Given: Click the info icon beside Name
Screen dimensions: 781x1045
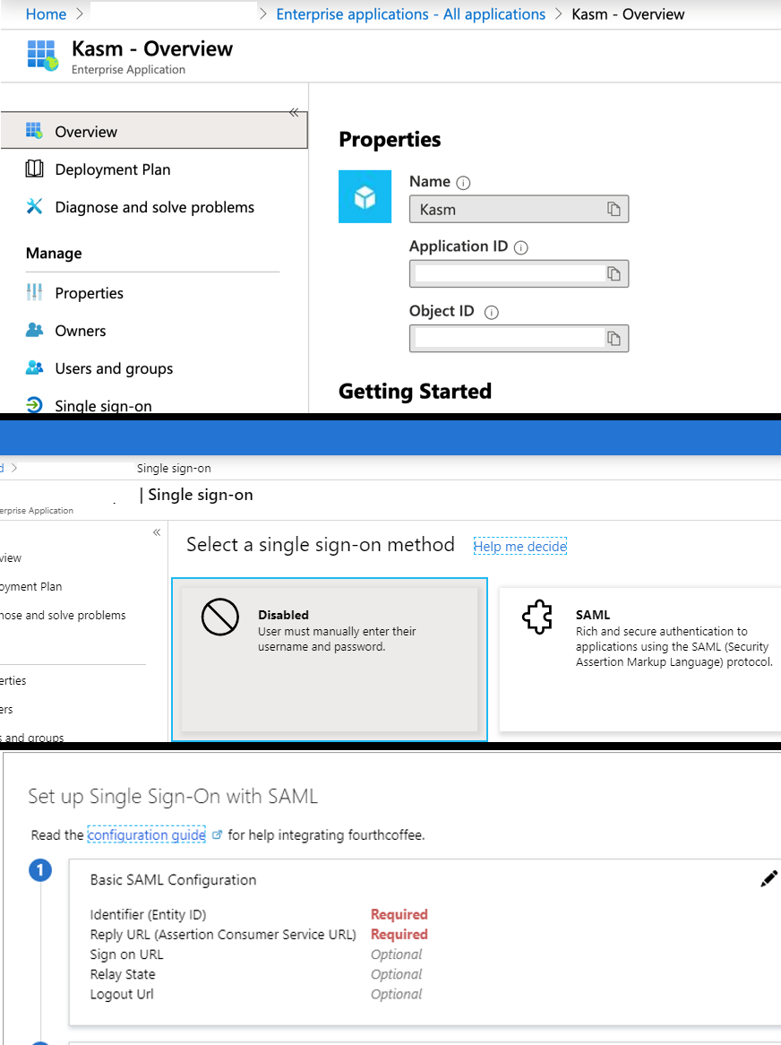Looking at the screenshot, I should point(463,183).
